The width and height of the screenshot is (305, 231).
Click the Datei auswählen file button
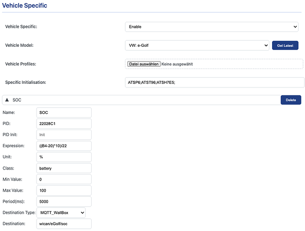[x=144, y=64]
